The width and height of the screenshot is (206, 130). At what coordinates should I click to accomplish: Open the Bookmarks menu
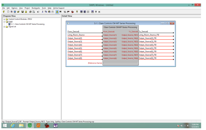[36, 8]
